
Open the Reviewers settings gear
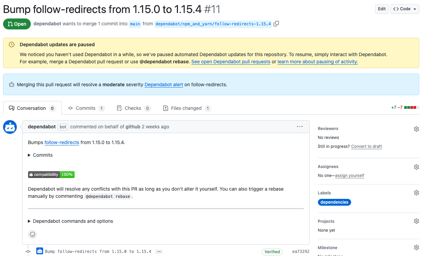pos(416,129)
